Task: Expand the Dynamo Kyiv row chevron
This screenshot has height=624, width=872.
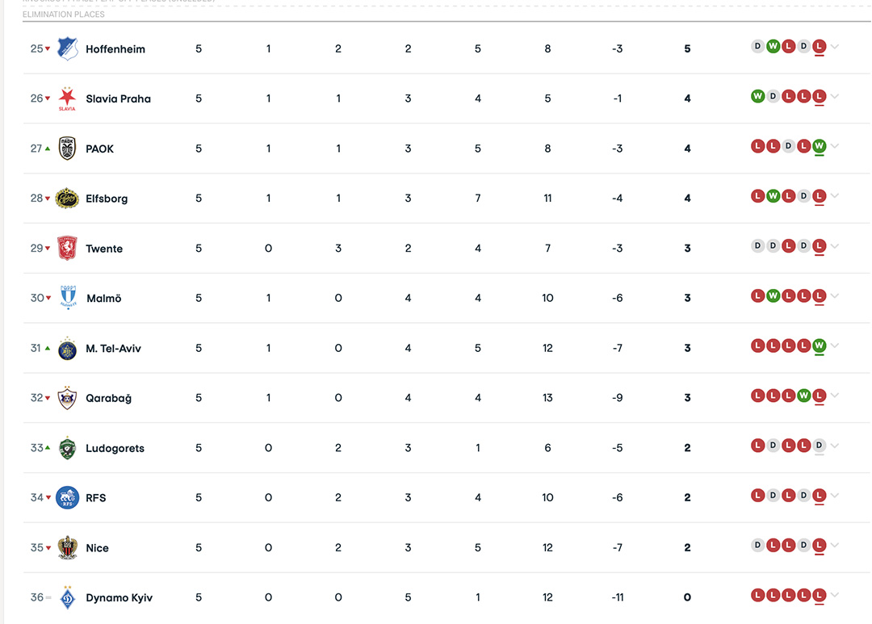Action: point(834,595)
